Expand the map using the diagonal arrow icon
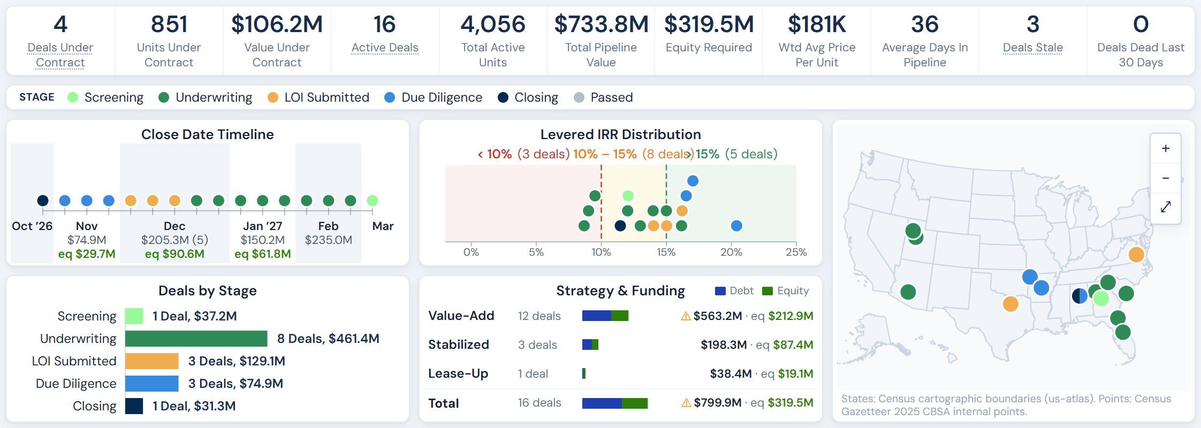This screenshot has width=1201, height=428. coord(1166,208)
